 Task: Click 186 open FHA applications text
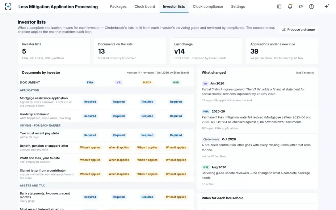coord(220,128)
